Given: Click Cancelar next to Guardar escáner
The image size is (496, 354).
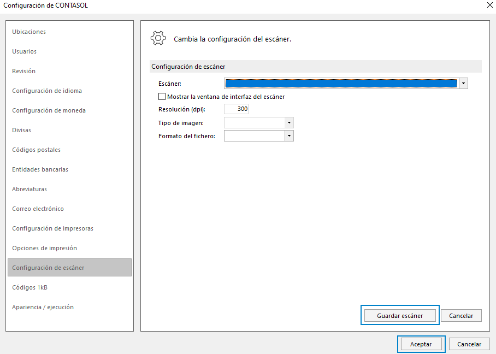Looking at the screenshot, I should [461, 315].
